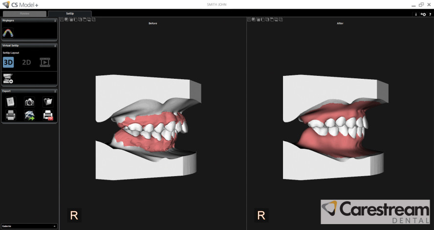The image size is (434, 230).
Task: Open the Galerie dropdown
Action: coord(29,226)
